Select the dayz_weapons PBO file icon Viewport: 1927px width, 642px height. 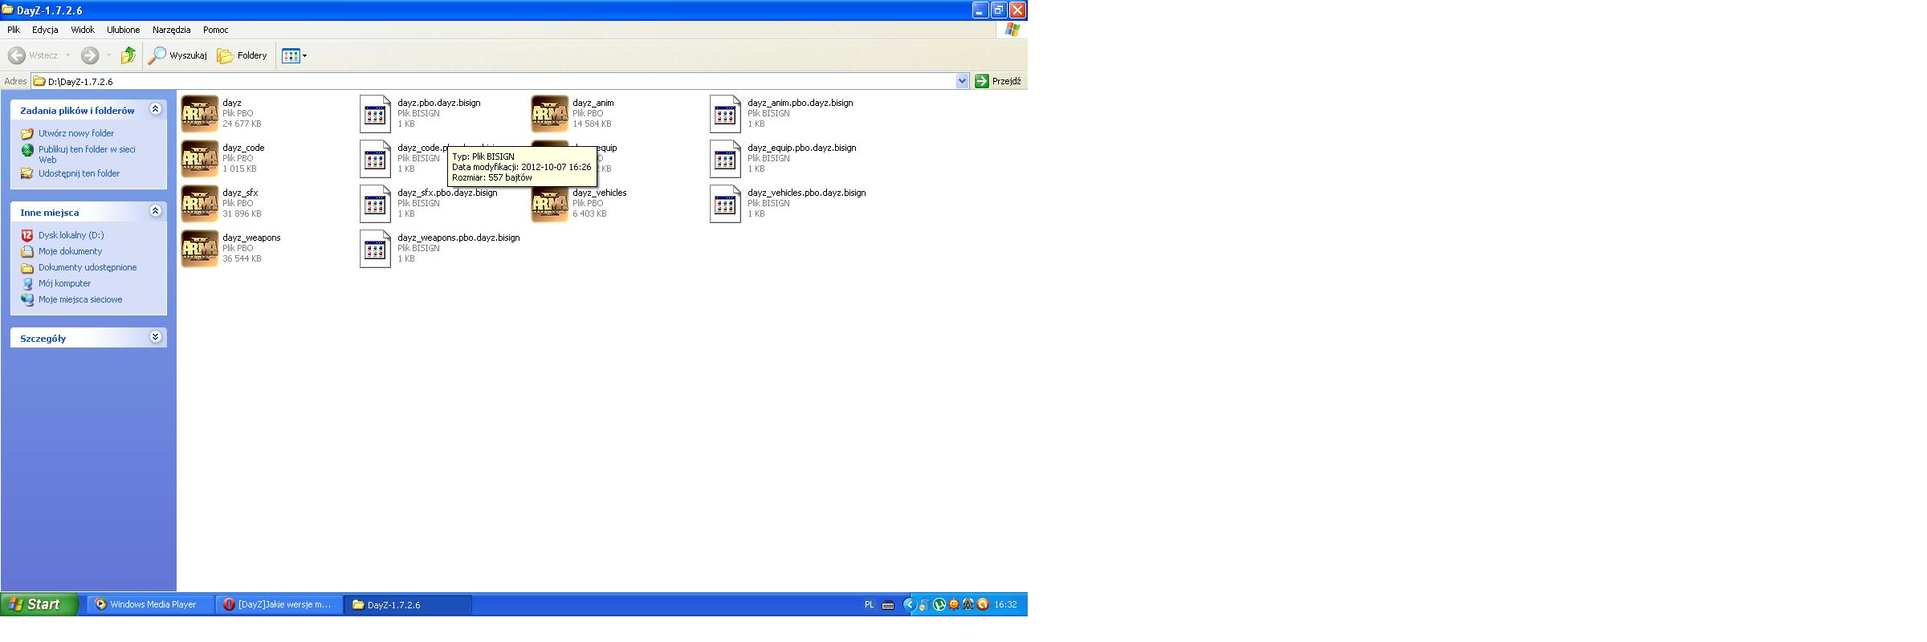[x=200, y=249]
